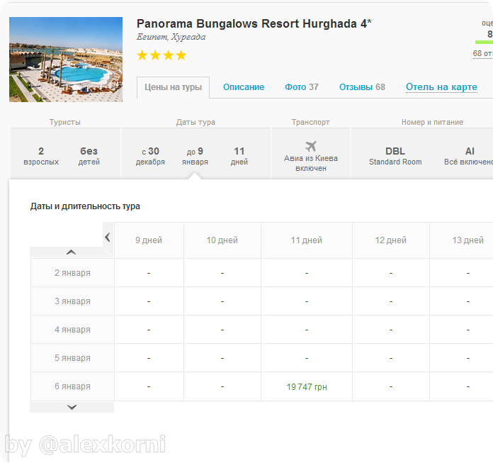The height and width of the screenshot is (463, 493).
Task: Open the Отзывы 68 tab
Action: point(362,87)
